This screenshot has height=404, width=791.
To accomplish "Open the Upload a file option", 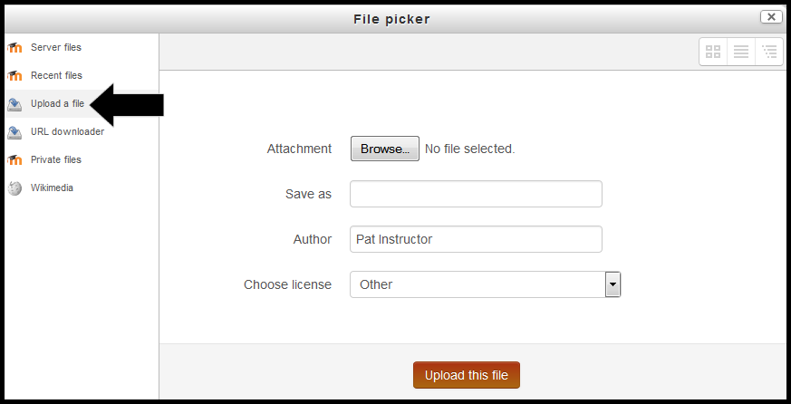I will [57, 104].
